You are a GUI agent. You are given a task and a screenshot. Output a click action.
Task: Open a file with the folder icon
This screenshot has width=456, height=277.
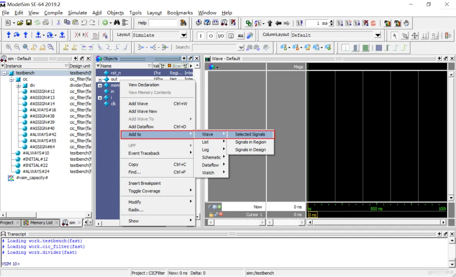[20, 23]
